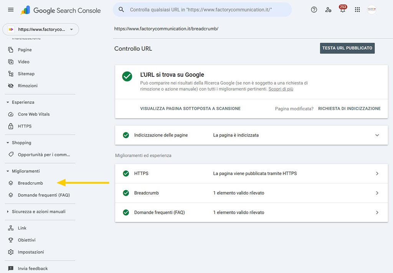The height and width of the screenshot is (273, 393).
Task: Open notifications bell with 253 badge
Action: coord(342,10)
